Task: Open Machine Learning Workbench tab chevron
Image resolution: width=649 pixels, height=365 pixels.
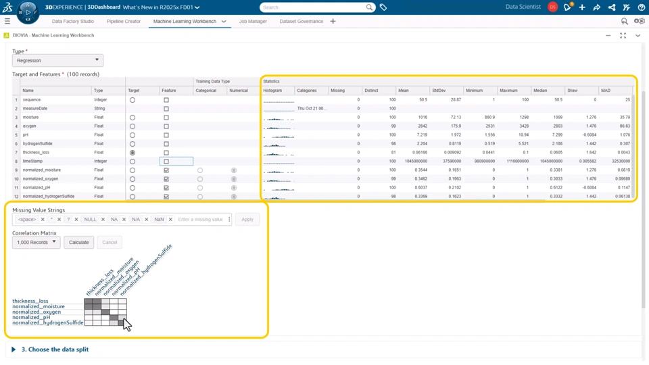Action: coord(224,21)
